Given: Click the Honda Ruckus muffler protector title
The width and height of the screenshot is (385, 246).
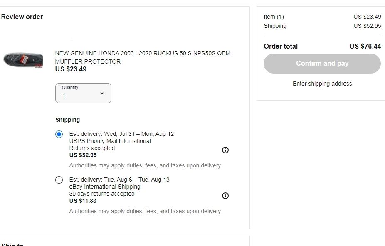Looking at the screenshot, I should click(x=143, y=57).
